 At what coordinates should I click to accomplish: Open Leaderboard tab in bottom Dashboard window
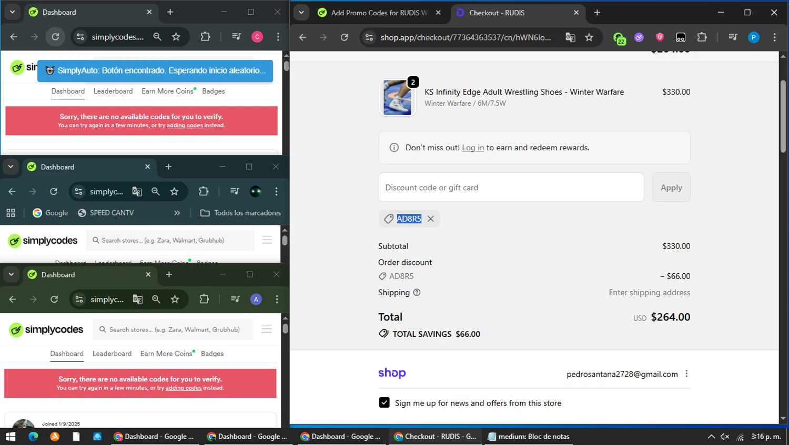tap(112, 354)
